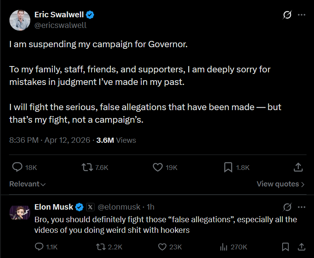Viewport: 314px width, 258px height.
Task: Click the 3.6M Views count
Action: tap(116, 140)
